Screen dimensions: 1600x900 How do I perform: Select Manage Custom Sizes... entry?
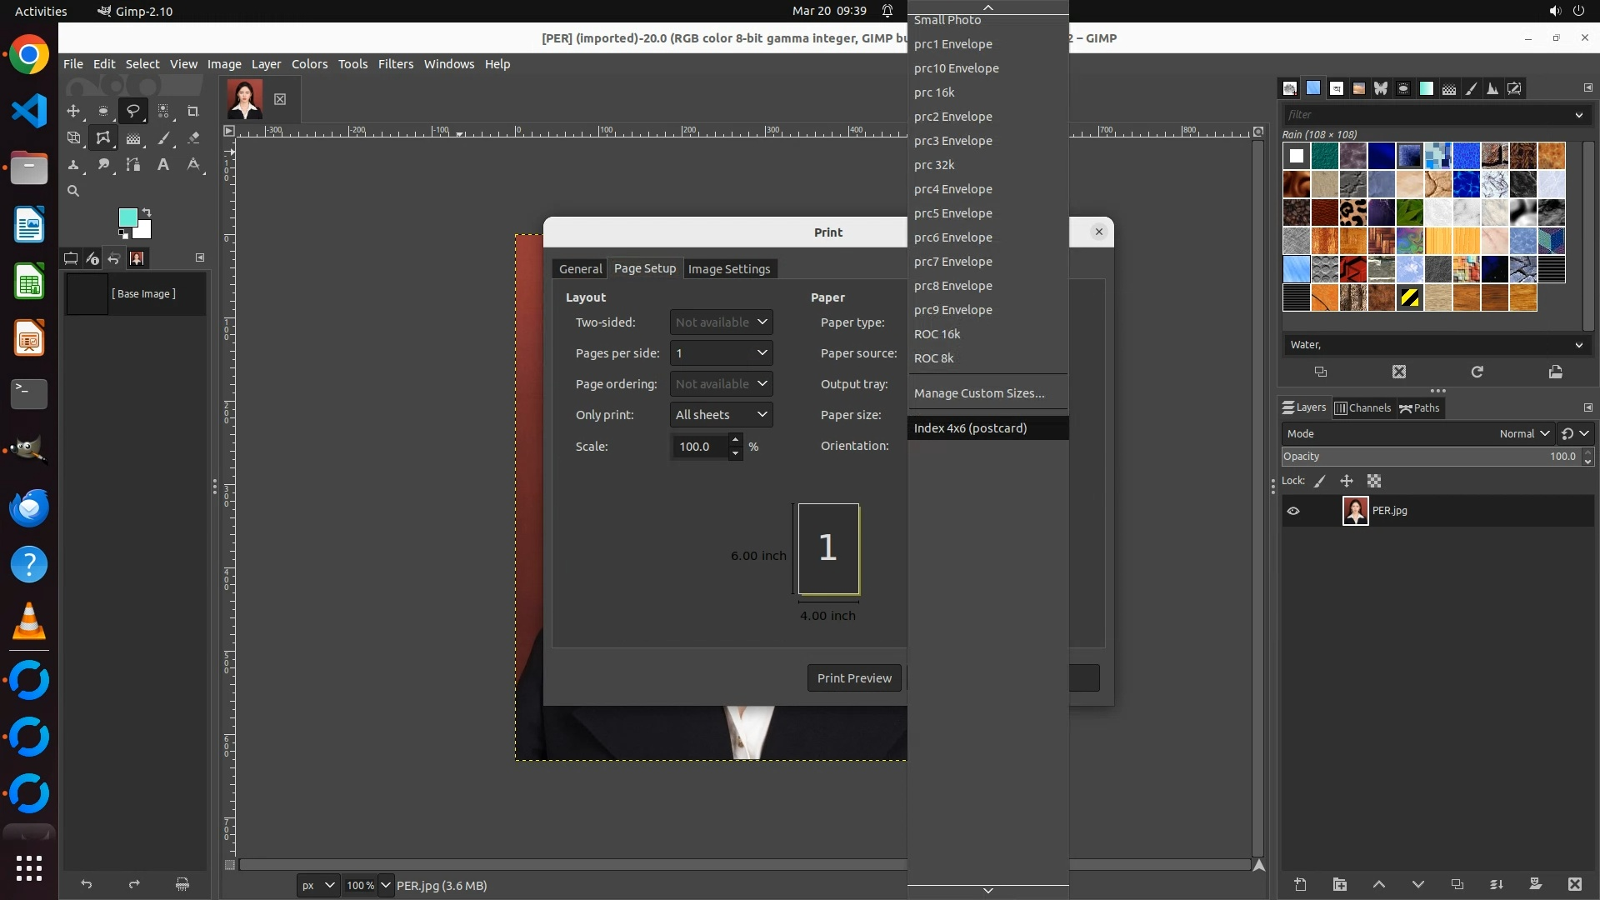[x=978, y=393]
